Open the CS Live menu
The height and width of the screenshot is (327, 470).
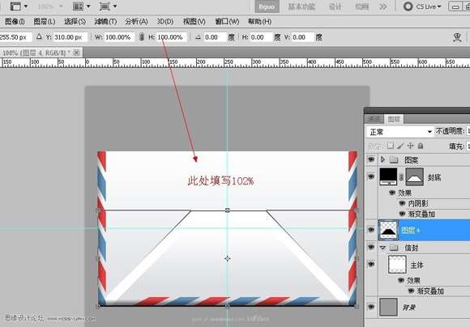click(x=422, y=6)
